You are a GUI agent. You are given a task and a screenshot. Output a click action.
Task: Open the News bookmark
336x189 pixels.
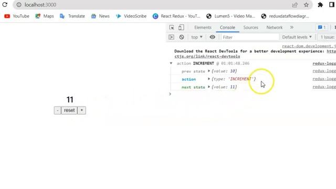click(x=100, y=16)
